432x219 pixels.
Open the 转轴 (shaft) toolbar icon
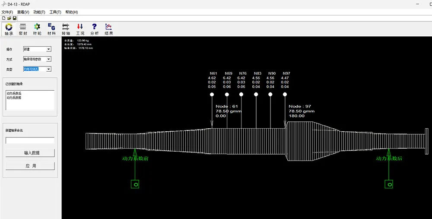66,29
